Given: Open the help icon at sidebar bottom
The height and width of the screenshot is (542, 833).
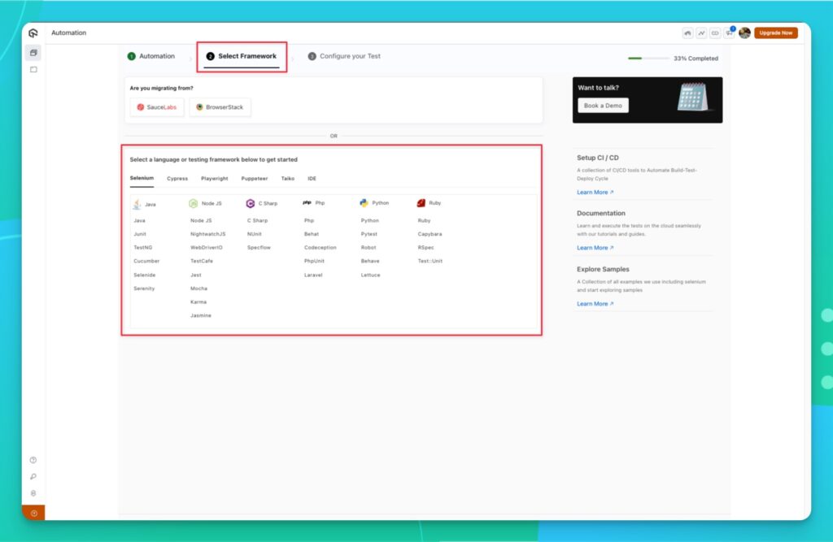Looking at the screenshot, I should pos(33,460).
